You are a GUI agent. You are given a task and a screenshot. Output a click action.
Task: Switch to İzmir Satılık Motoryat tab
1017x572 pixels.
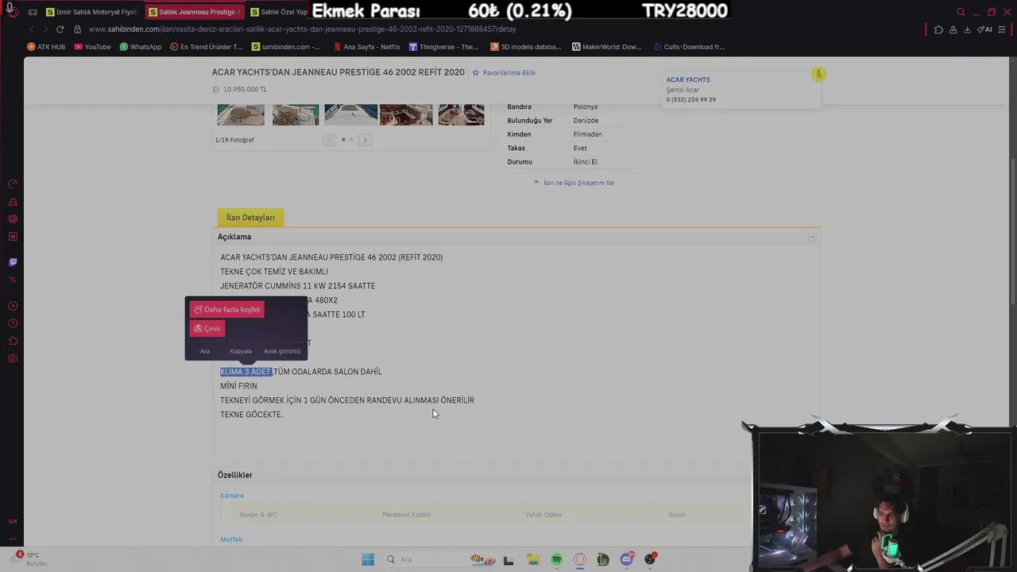pos(91,12)
